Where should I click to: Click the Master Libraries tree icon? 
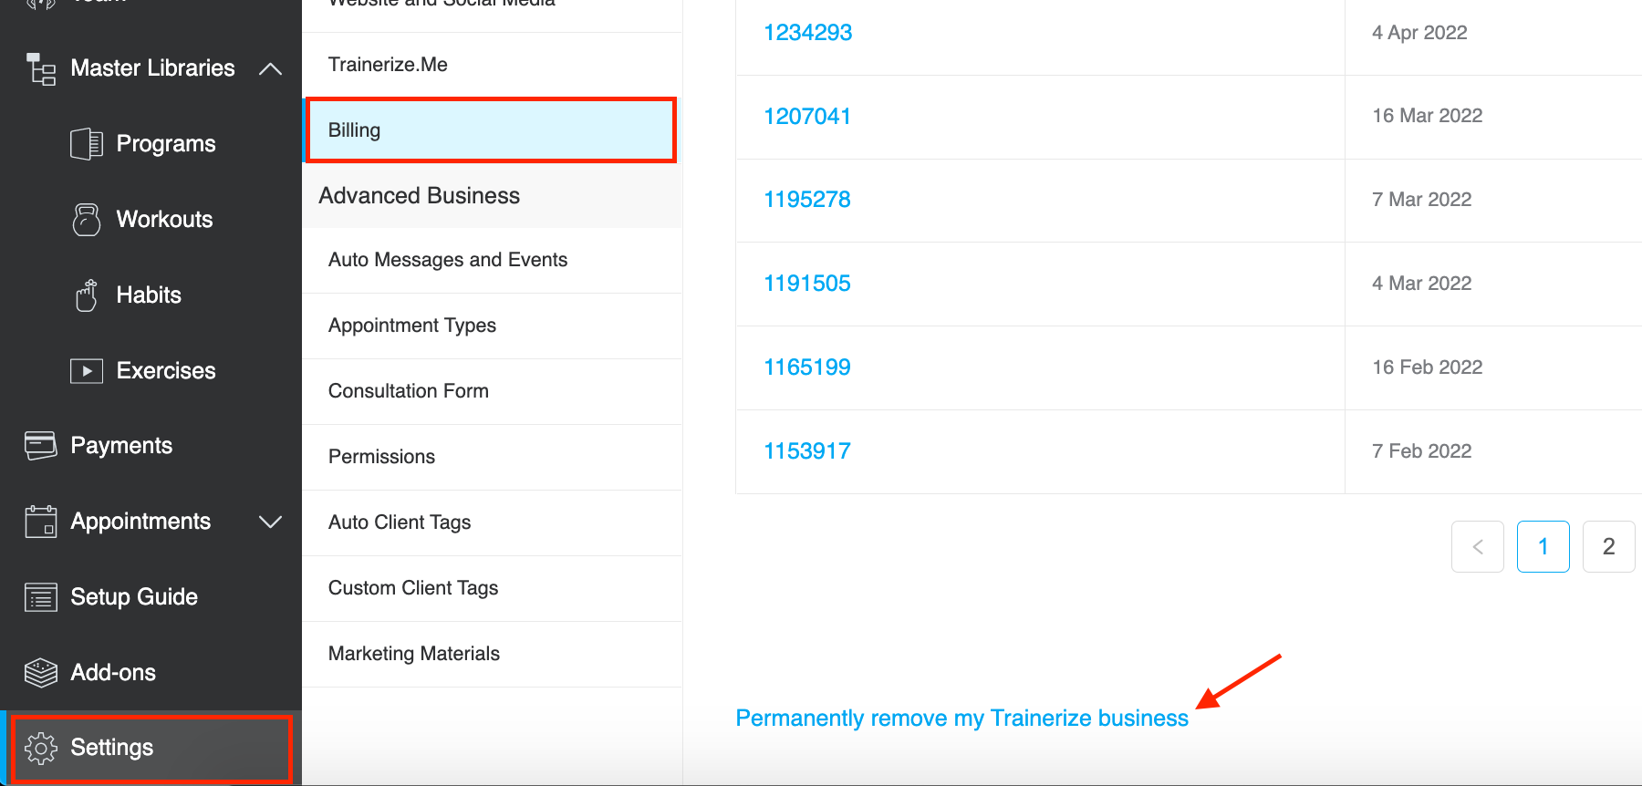41,68
